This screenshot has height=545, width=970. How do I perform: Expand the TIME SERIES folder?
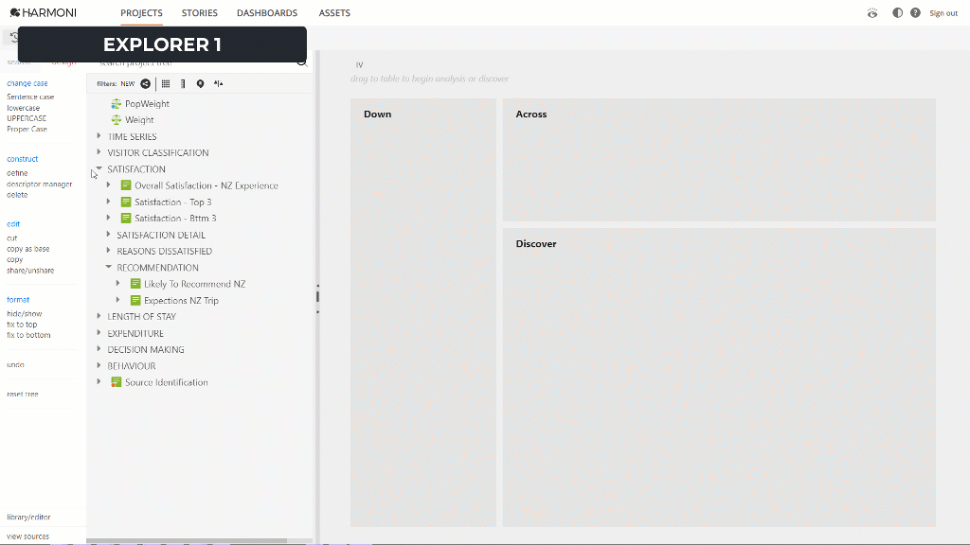tap(99, 136)
